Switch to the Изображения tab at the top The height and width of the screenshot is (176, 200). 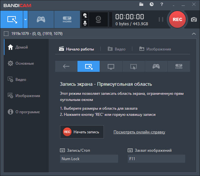pyautogui.click(x=155, y=49)
